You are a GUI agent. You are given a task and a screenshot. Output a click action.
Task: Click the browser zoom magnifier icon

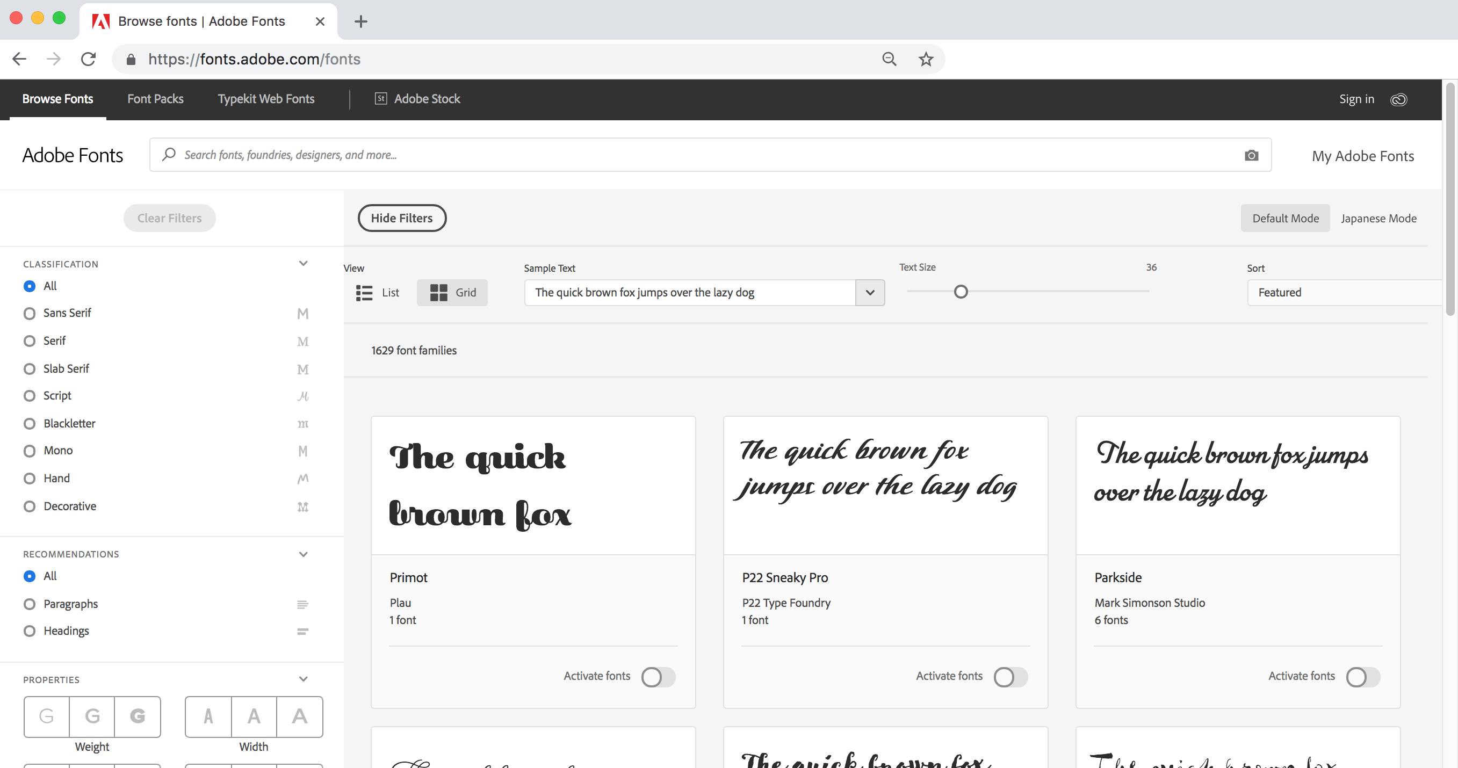pyautogui.click(x=889, y=59)
